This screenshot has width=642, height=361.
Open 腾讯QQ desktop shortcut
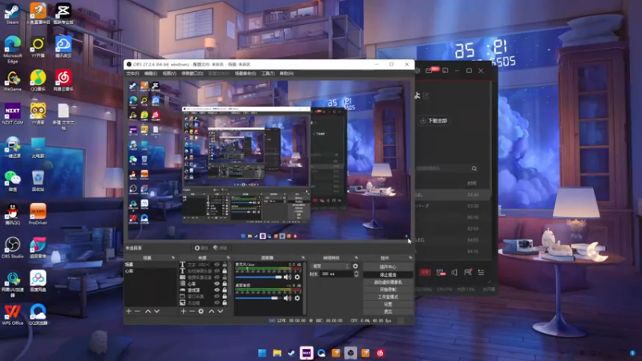tap(12, 214)
